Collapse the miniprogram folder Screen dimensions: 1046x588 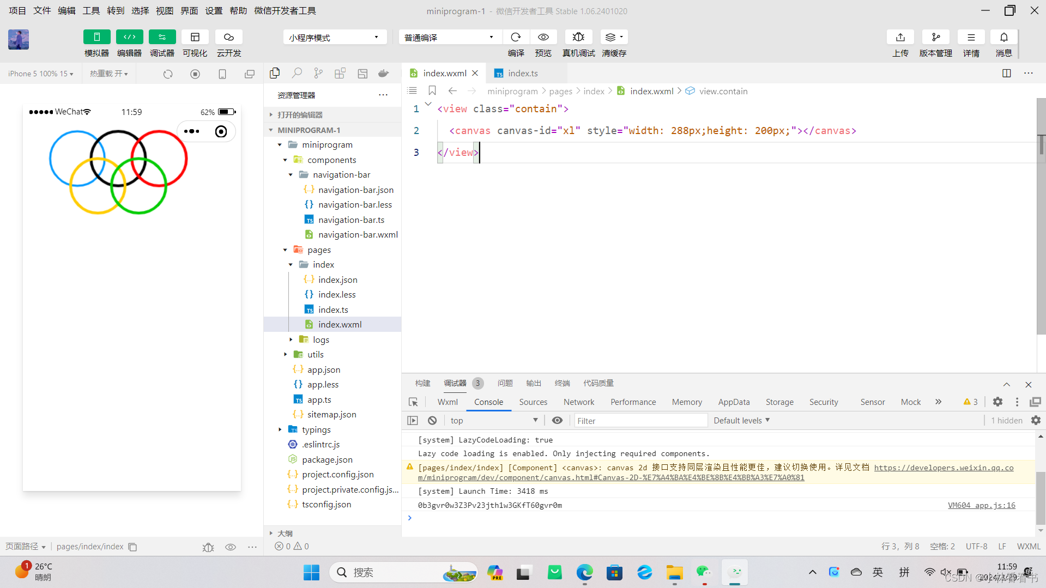[x=280, y=145]
